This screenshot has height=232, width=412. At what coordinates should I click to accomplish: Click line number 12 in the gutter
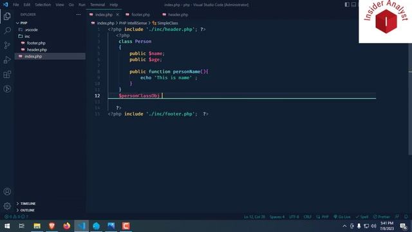click(x=97, y=96)
